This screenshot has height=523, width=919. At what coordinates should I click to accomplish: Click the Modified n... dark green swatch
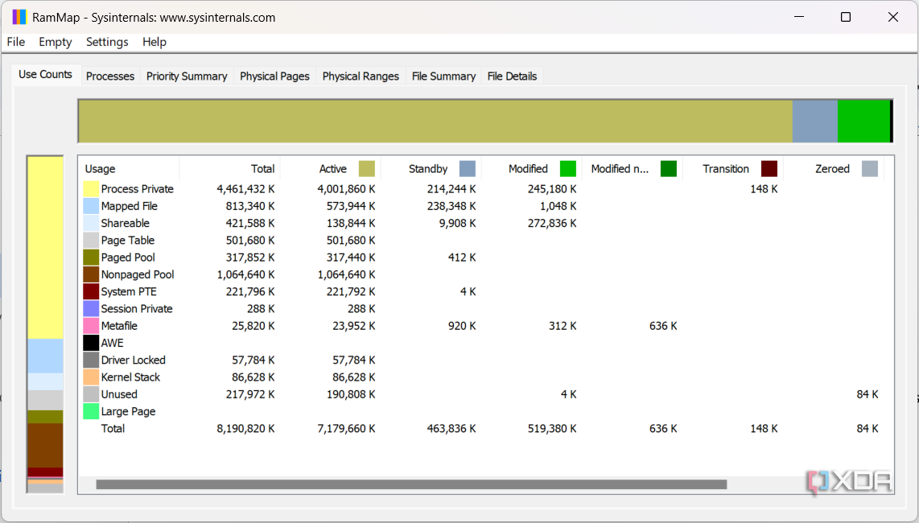669,169
